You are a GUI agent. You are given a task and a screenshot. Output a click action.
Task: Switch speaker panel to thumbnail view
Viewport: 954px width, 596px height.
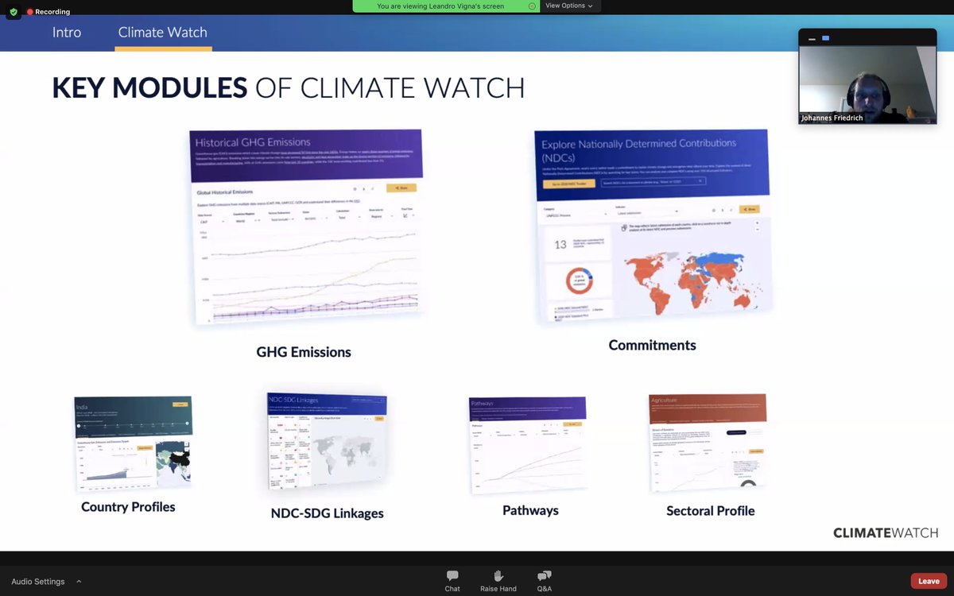pos(825,38)
